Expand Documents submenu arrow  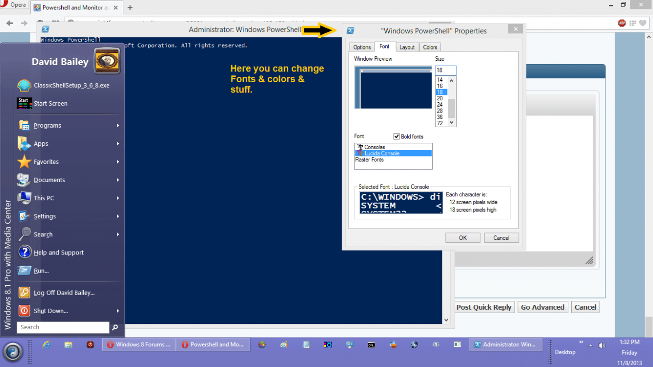pyautogui.click(x=118, y=180)
